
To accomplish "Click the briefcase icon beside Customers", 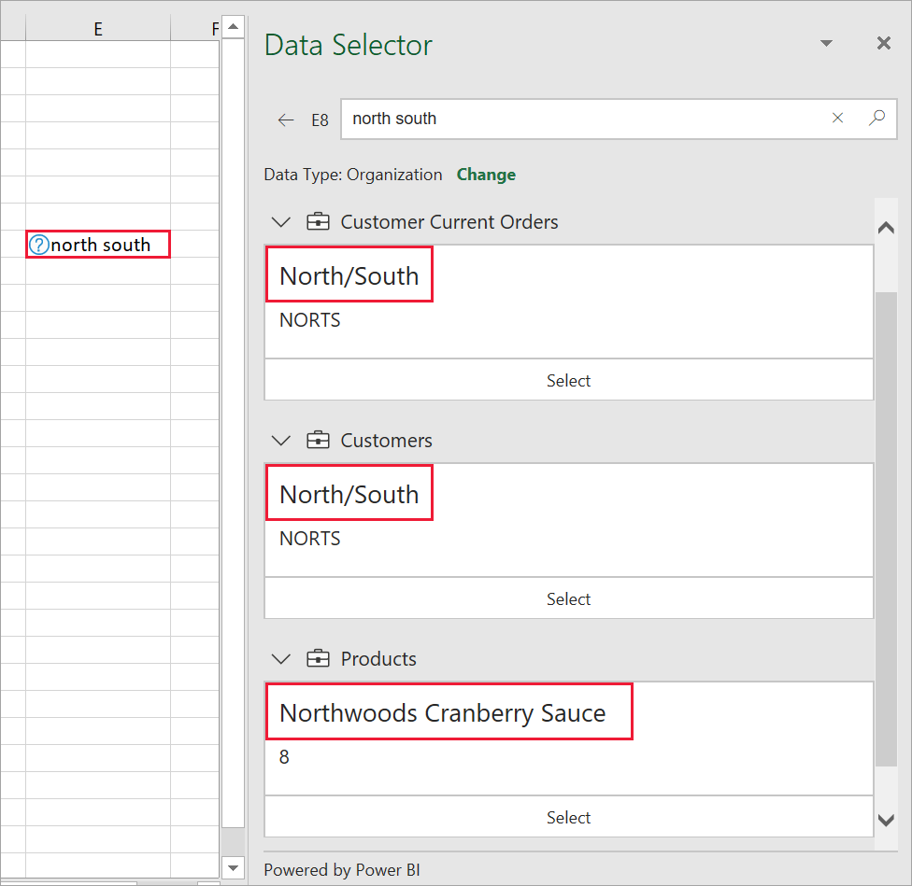I will click(318, 440).
